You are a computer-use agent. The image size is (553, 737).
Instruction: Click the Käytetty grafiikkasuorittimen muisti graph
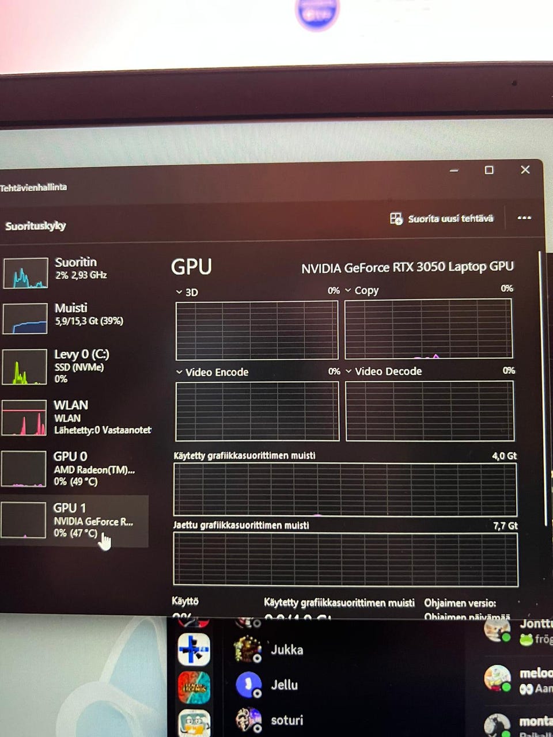[345, 489]
